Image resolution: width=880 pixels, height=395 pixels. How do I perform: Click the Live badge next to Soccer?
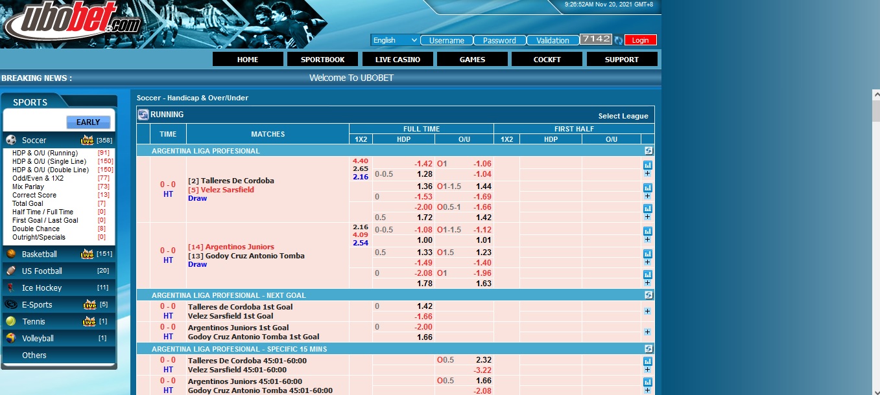[87, 140]
